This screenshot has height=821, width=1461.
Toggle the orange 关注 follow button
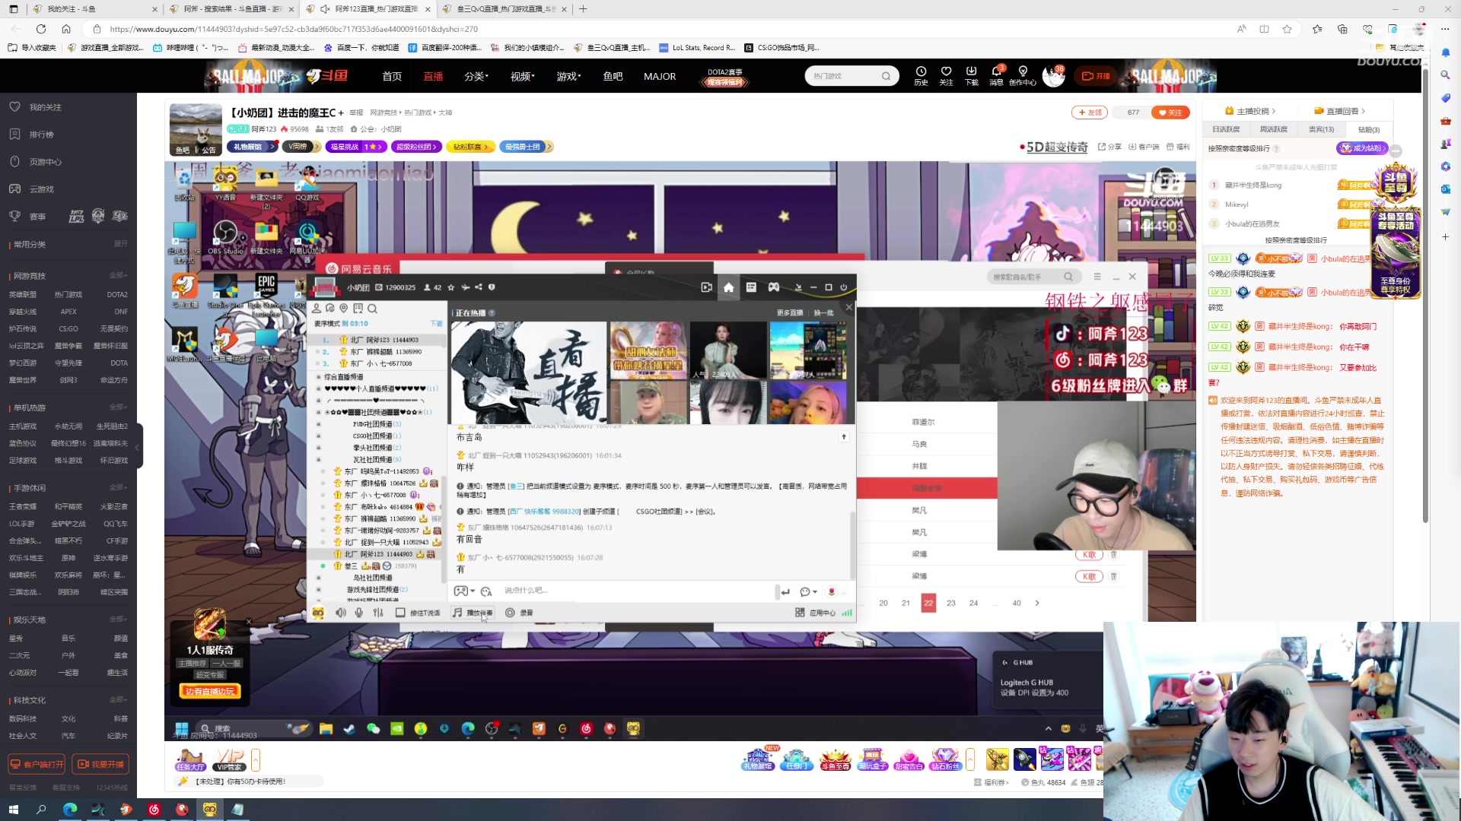[x=1170, y=113]
